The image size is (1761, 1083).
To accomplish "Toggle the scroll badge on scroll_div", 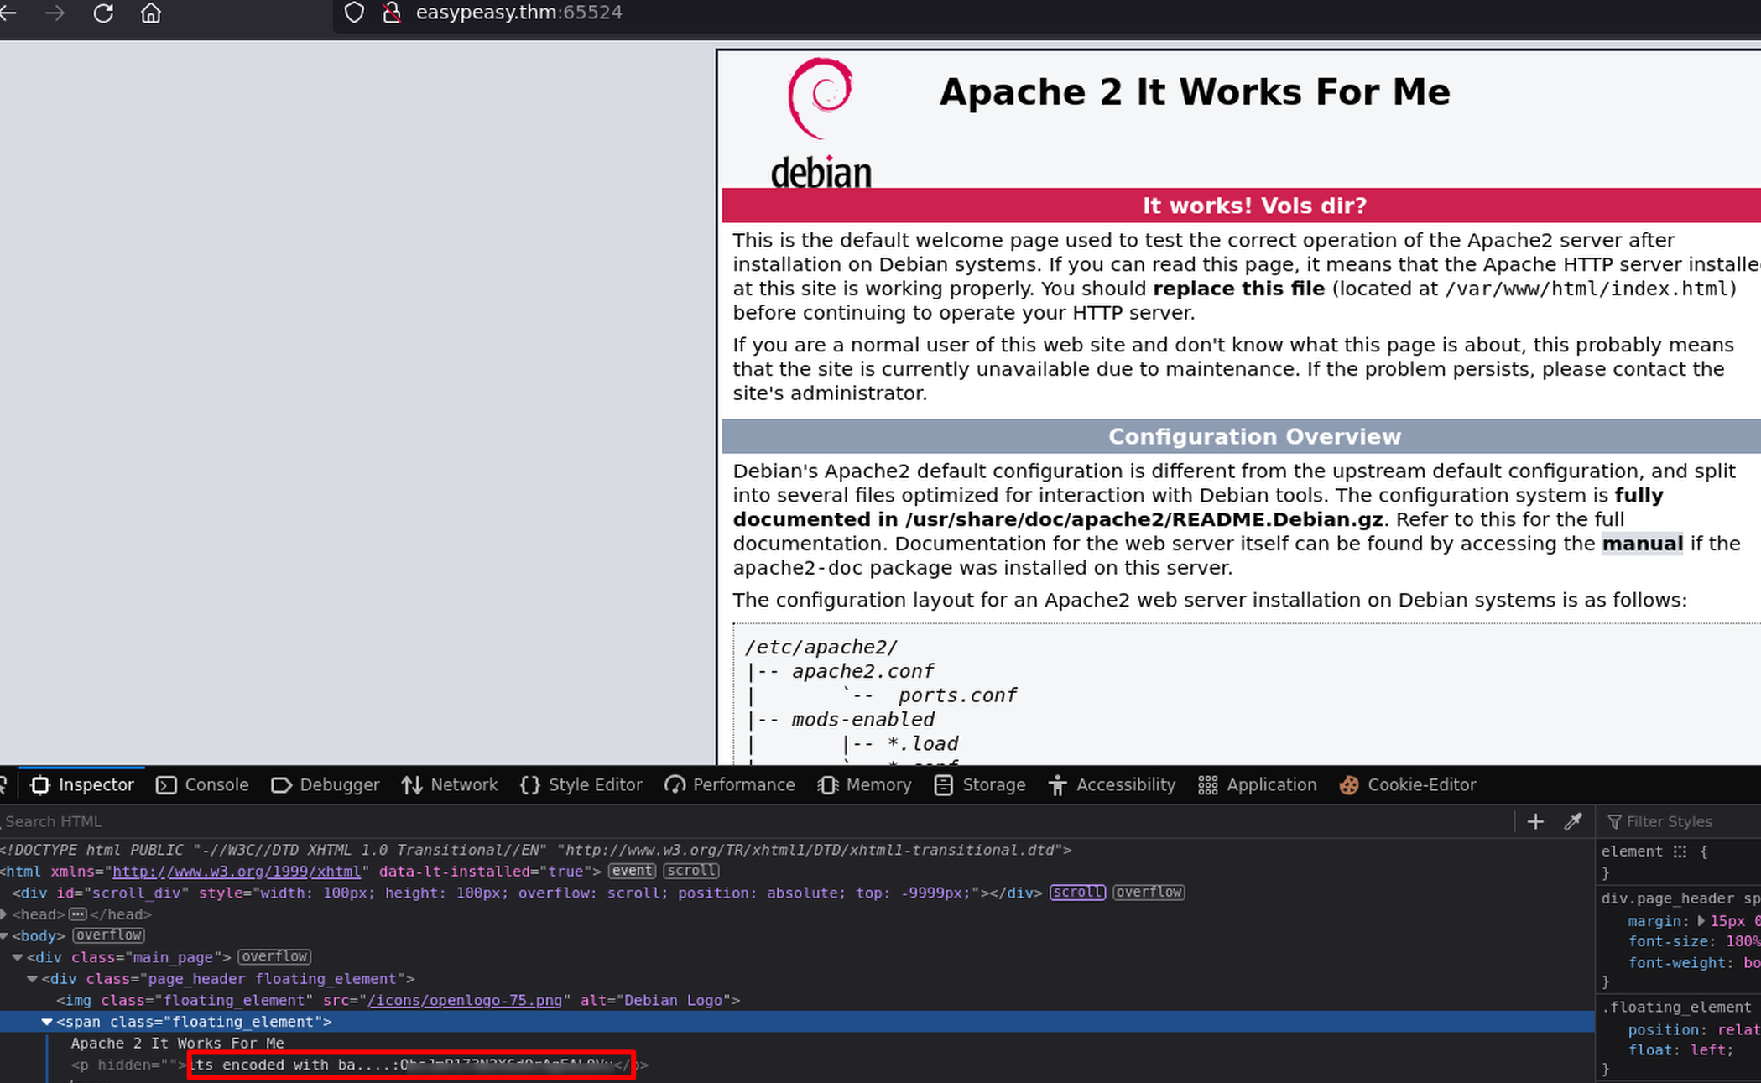I will click(x=1077, y=893).
